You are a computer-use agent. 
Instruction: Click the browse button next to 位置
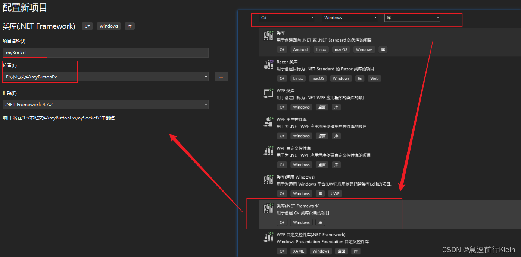coord(221,77)
